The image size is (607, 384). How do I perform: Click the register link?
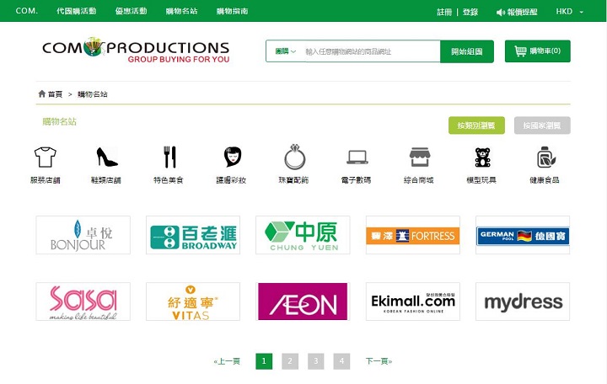(444, 12)
